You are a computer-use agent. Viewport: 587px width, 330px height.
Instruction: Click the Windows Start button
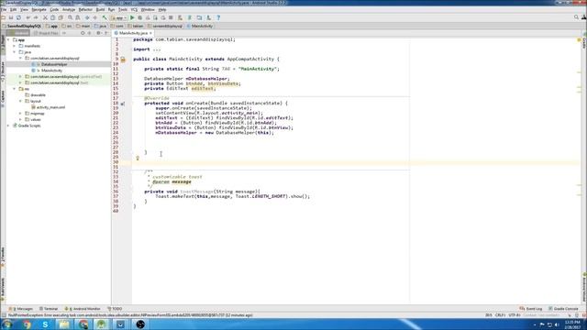(x=6, y=324)
